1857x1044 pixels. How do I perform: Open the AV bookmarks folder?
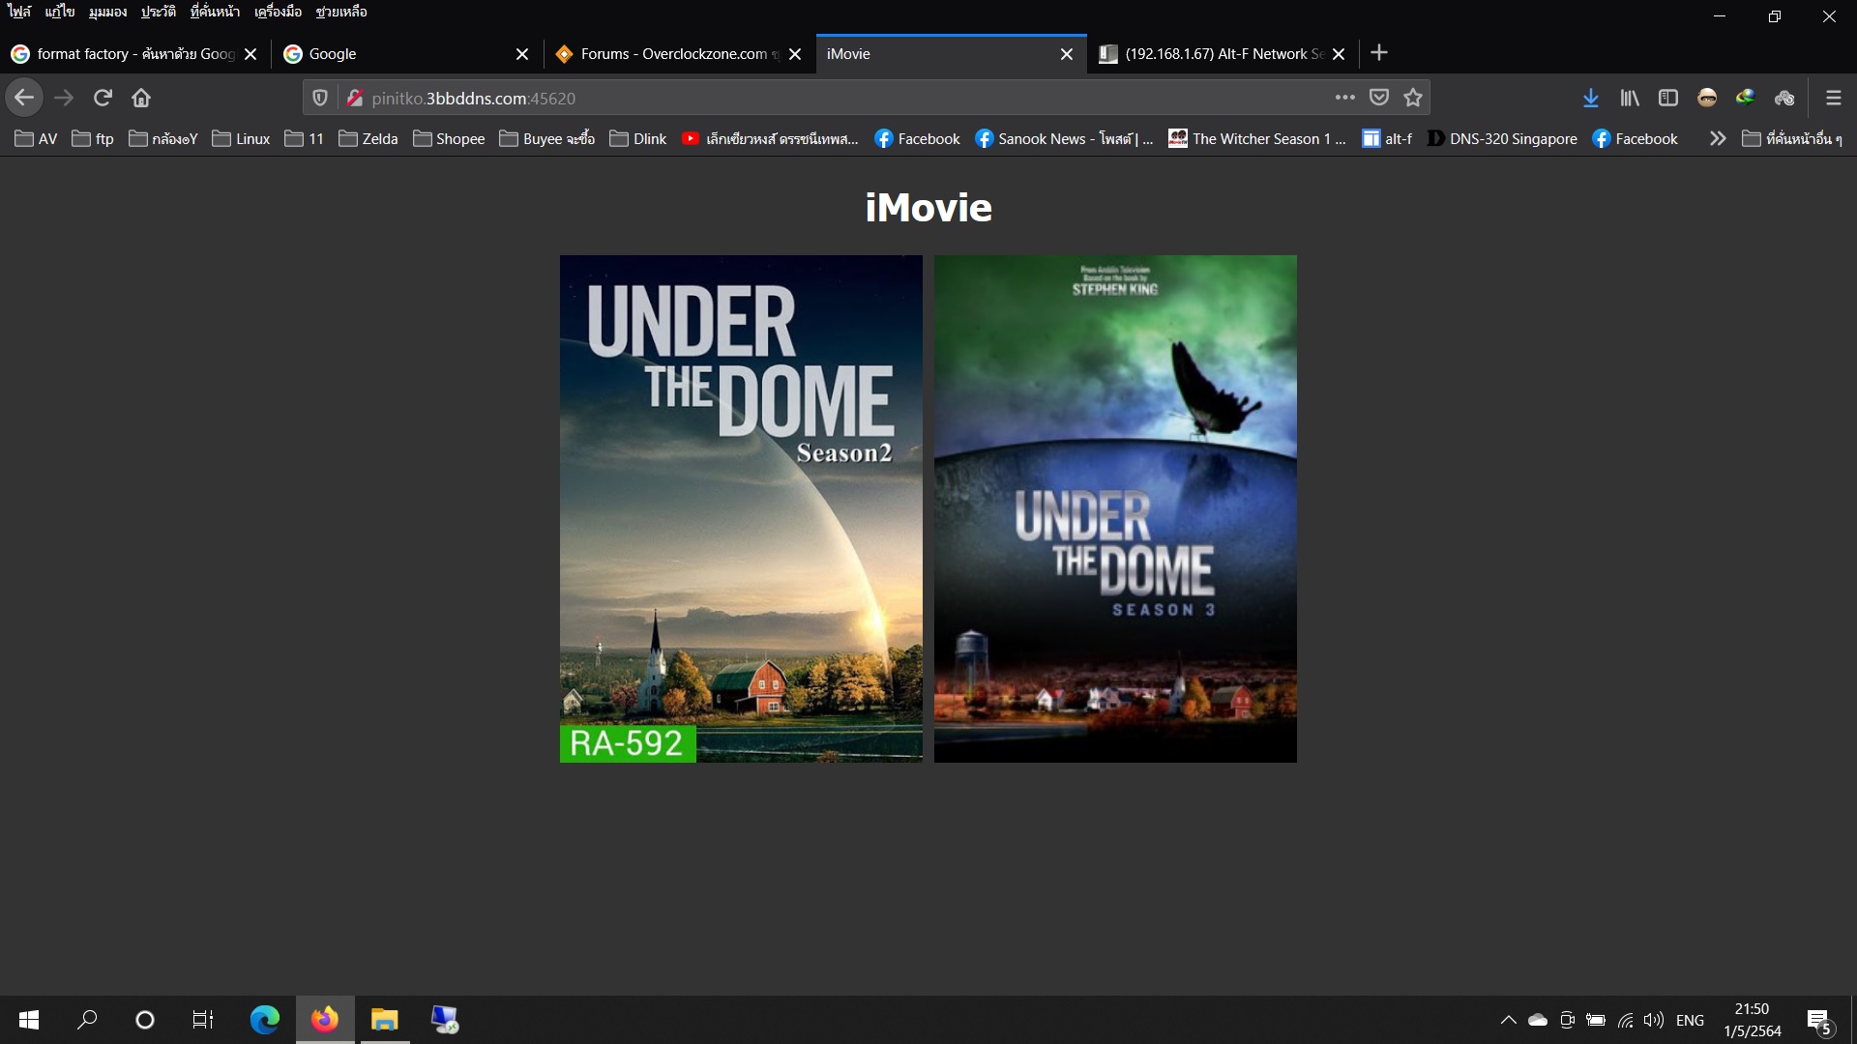[x=36, y=138]
